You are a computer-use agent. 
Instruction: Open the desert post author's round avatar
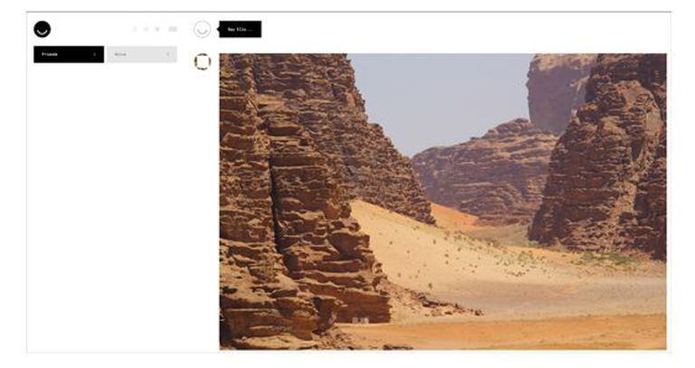tap(202, 61)
